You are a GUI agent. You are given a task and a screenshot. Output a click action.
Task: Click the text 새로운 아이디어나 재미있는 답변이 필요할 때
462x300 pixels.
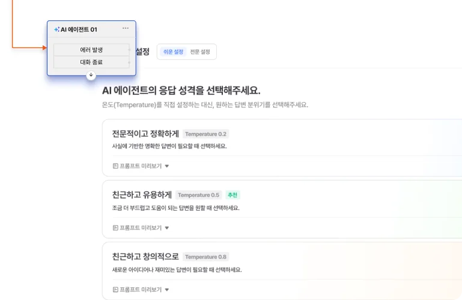[x=163, y=270]
